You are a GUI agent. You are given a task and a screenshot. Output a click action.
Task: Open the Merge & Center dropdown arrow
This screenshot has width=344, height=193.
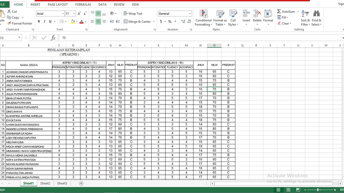pos(154,21)
